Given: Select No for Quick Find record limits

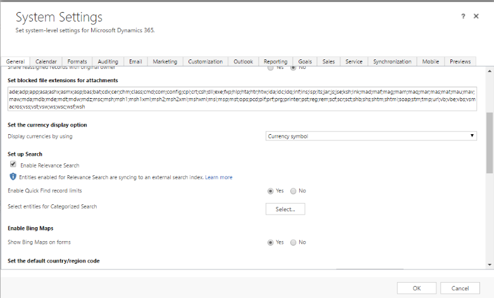Looking at the screenshot, I should pyautogui.click(x=293, y=191).
